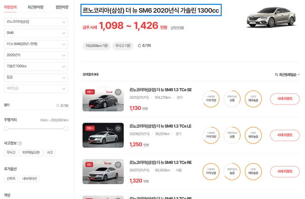Viewport: 305px width, 199px height.
Task: Open the 최근등록일순 sort dropdown
Action: point(287,74)
